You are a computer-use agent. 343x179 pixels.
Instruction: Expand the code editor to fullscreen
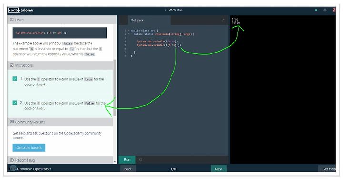(223, 21)
